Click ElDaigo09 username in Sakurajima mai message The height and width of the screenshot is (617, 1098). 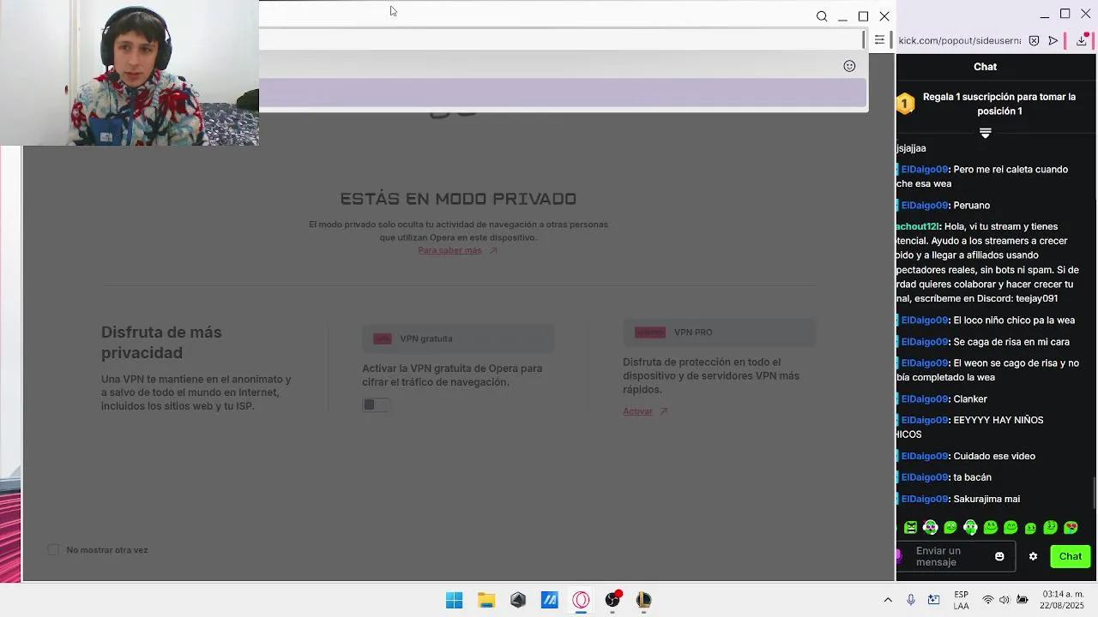(x=924, y=500)
